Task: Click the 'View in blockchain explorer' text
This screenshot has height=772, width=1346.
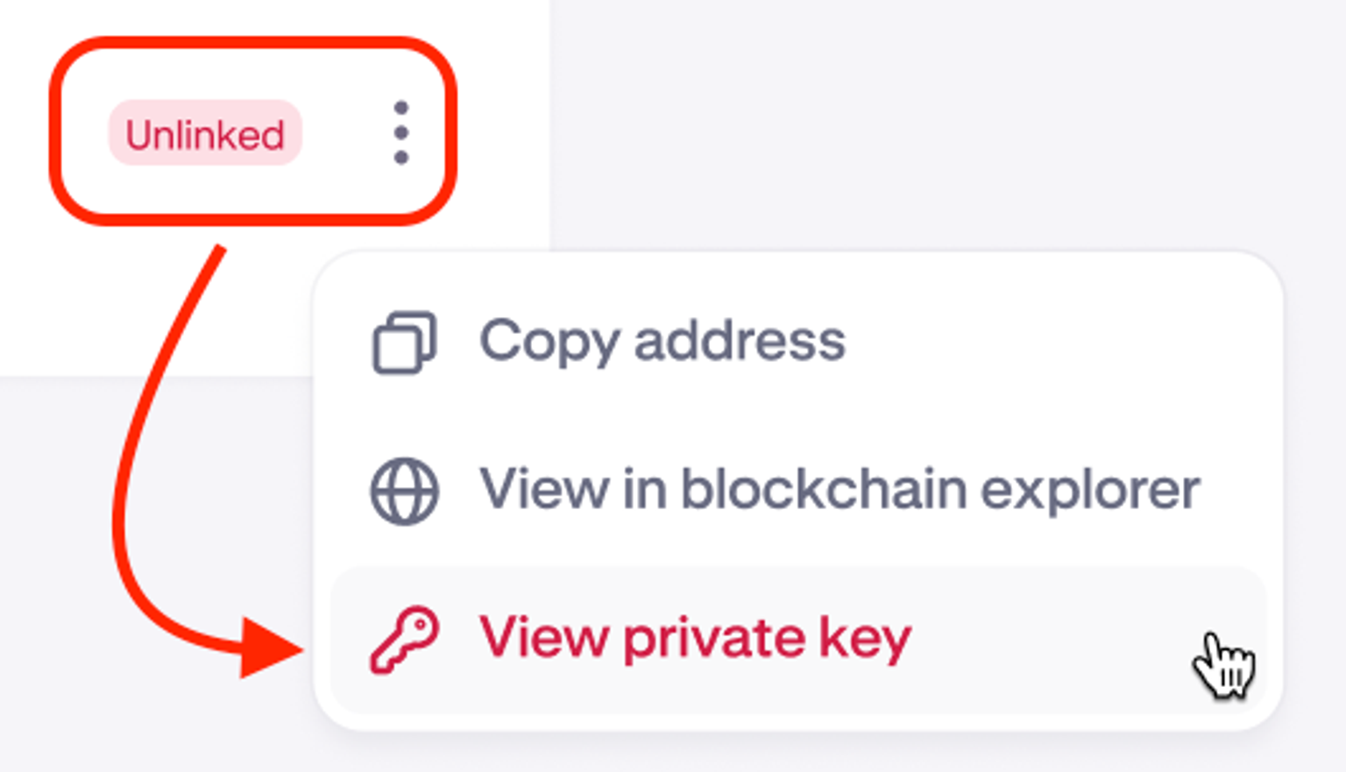Action: point(839,490)
